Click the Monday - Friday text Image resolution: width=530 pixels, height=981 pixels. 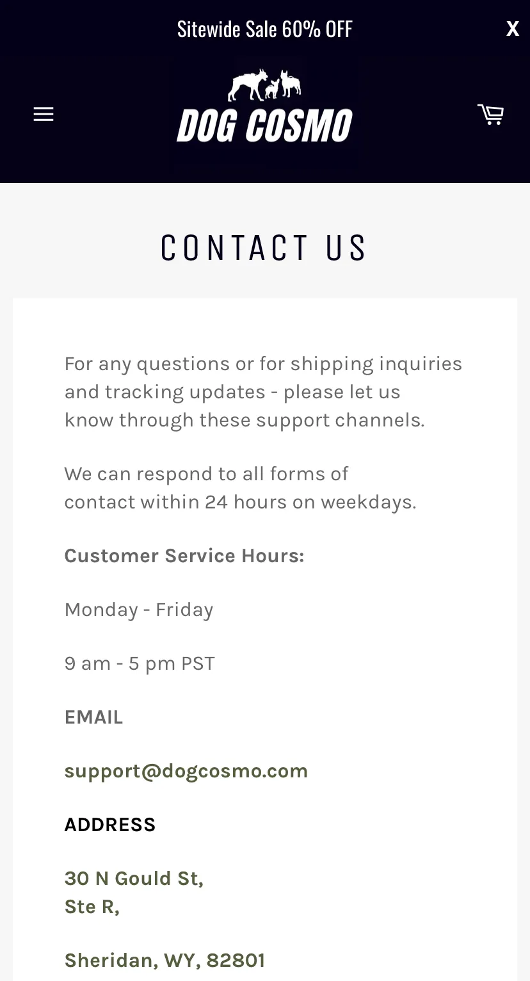(x=139, y=610)
